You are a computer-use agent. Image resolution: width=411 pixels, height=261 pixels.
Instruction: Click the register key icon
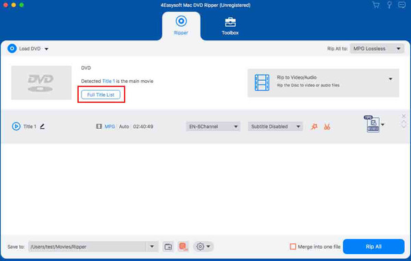tap(389, 5)
